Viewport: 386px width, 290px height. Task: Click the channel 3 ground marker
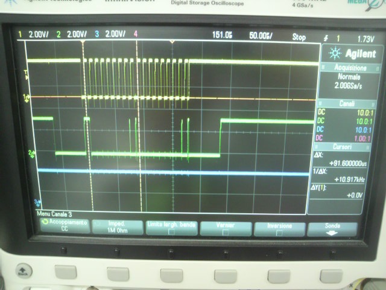point(37,203)
